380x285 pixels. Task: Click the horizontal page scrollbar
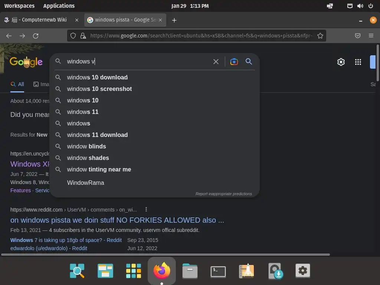coord(166,255)
